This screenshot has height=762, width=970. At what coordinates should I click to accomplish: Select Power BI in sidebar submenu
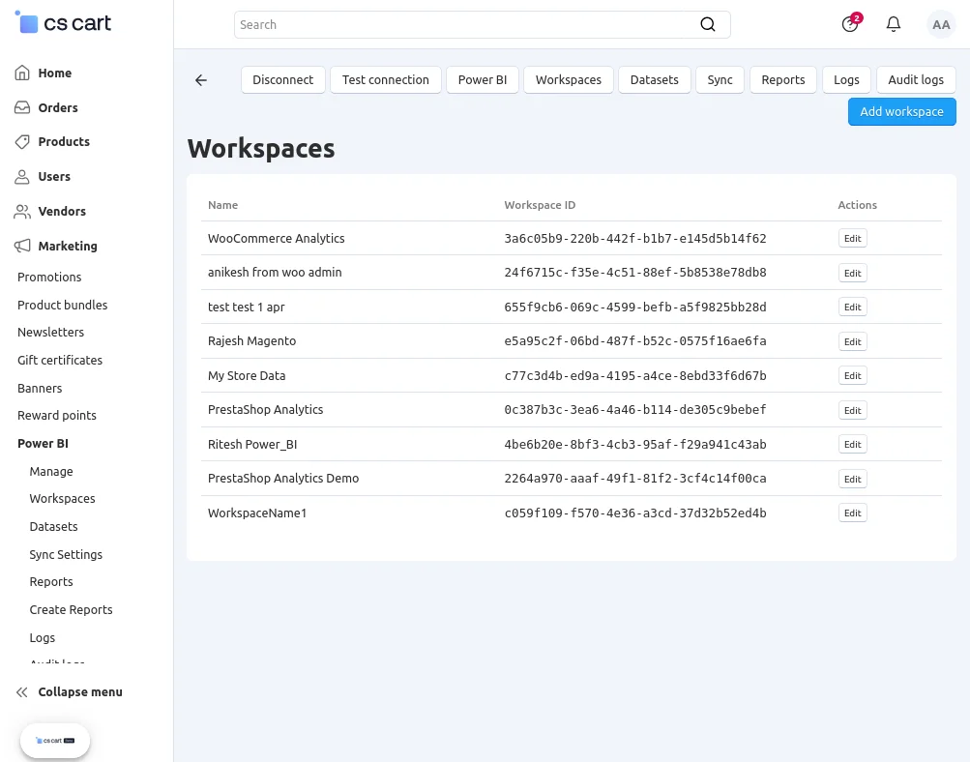pos(43,444)
